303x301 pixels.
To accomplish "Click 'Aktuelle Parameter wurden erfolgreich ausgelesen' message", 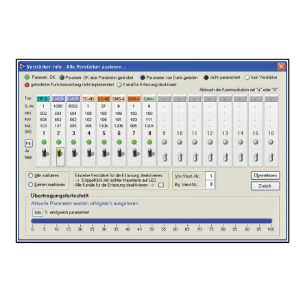I will [x=85, y=203].
